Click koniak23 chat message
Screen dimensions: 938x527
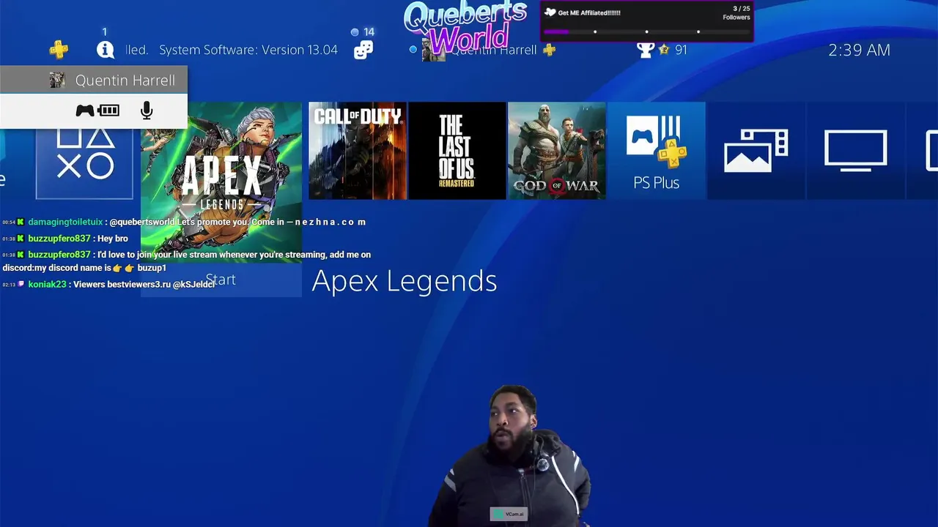108,284
